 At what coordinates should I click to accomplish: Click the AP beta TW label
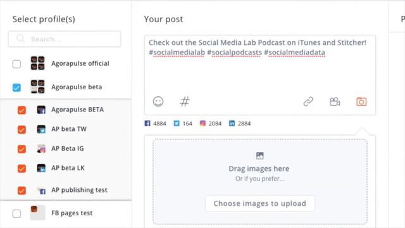(69, 129)
